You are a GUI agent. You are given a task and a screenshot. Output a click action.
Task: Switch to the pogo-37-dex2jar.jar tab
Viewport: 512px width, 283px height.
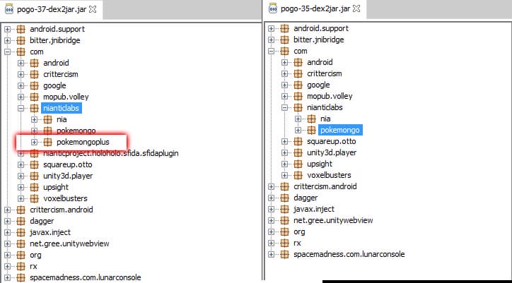51,9
